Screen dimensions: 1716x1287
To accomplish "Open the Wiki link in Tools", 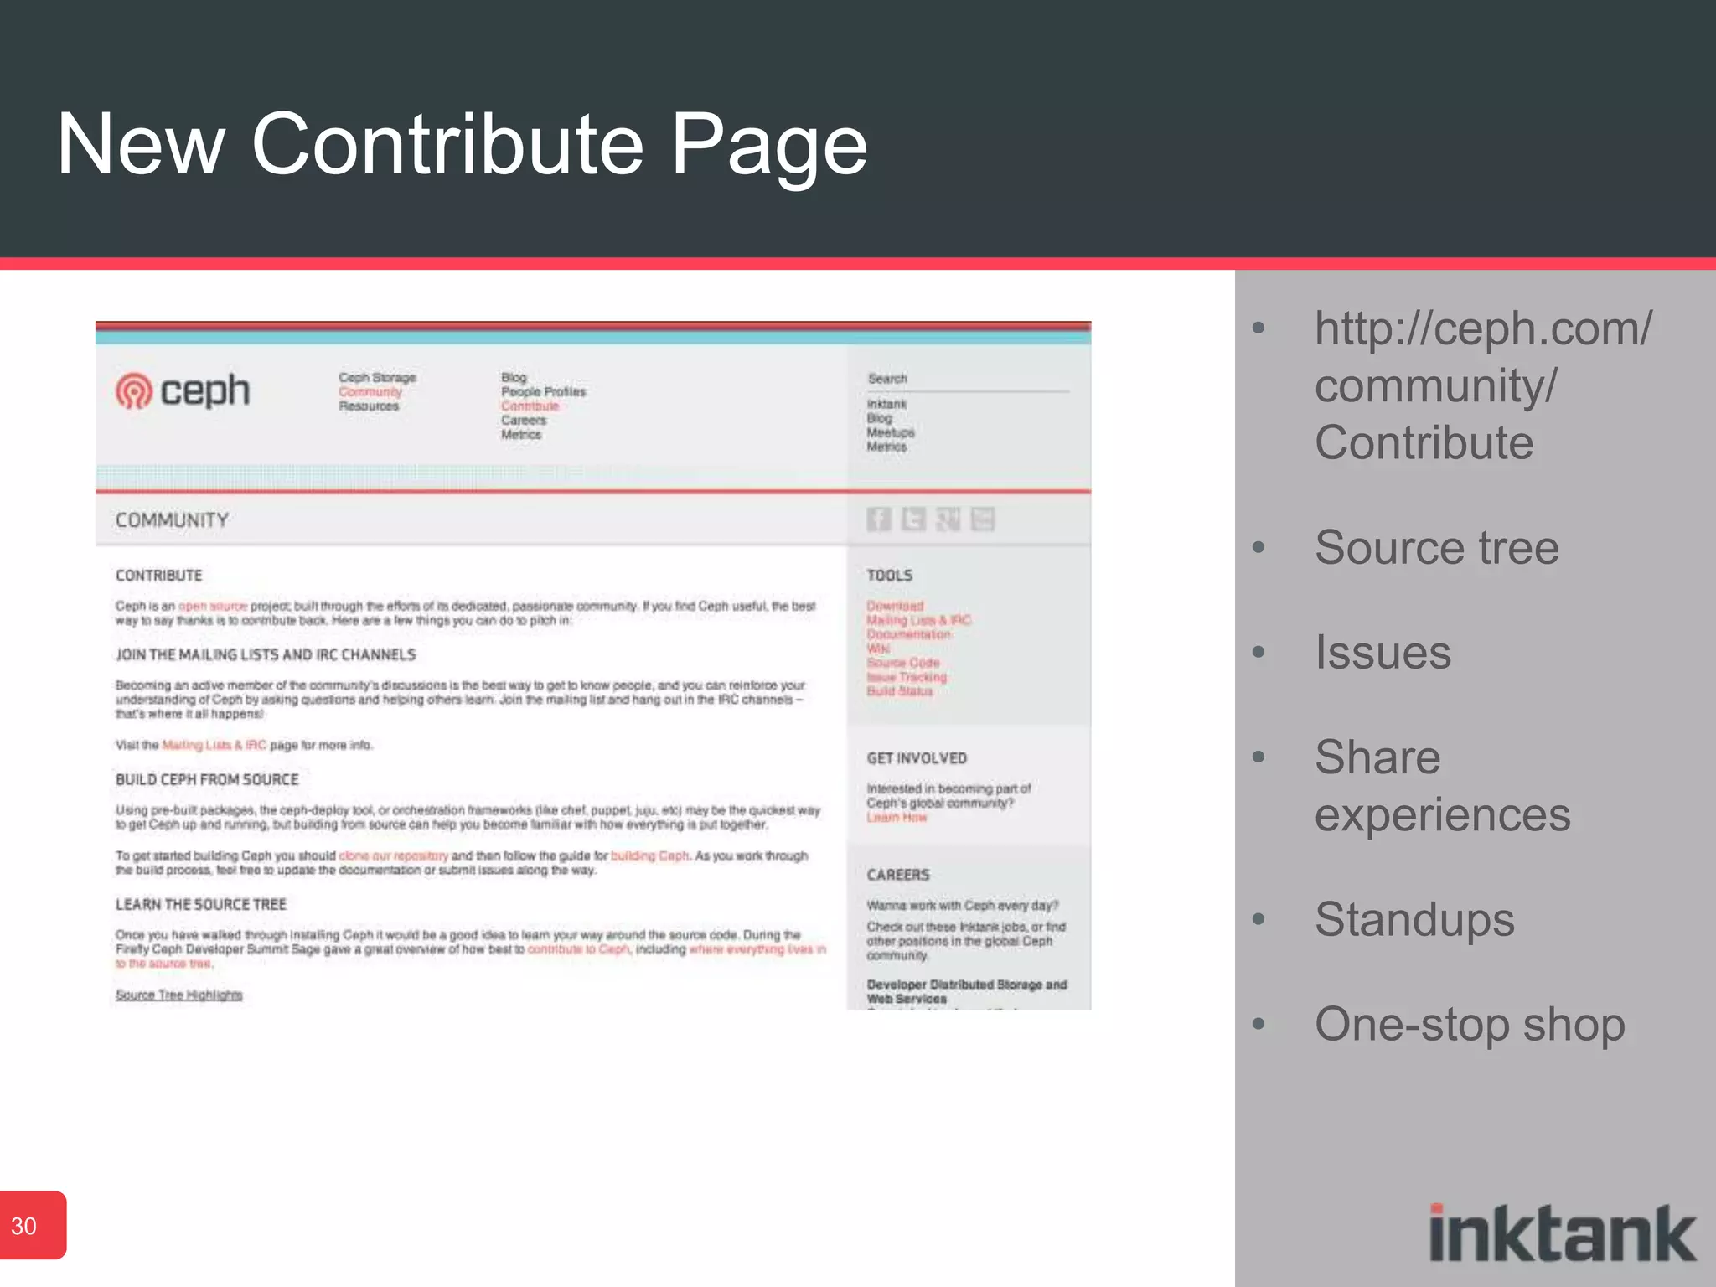I will coord(878,649).
